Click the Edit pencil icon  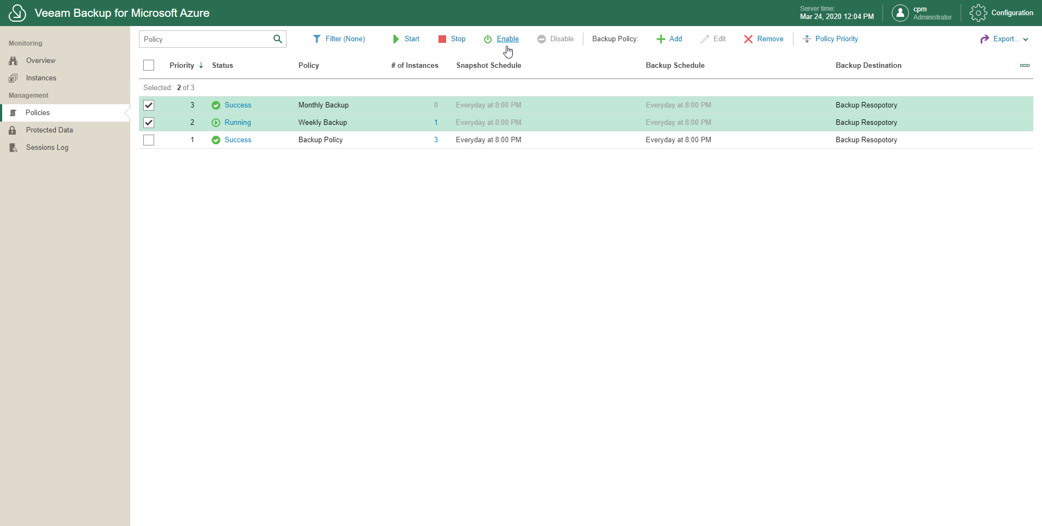coord(705,39)
